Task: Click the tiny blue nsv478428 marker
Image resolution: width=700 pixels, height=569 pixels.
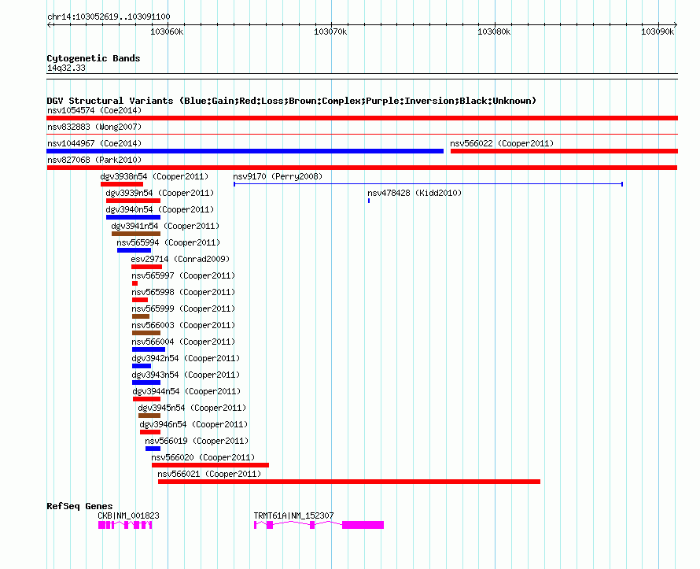Action: (369, 201)
